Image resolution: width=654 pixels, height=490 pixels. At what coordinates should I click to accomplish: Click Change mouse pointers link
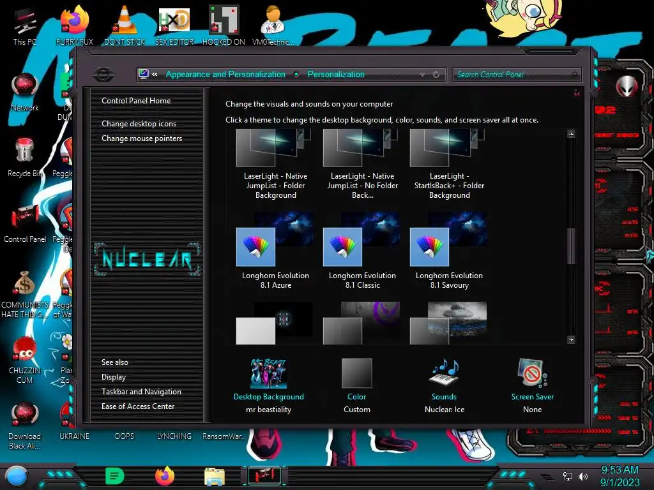click(142, 138)
